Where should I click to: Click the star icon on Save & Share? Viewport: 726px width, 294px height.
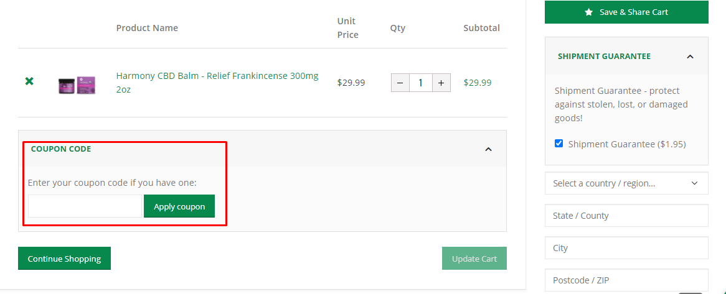[589, 12]
